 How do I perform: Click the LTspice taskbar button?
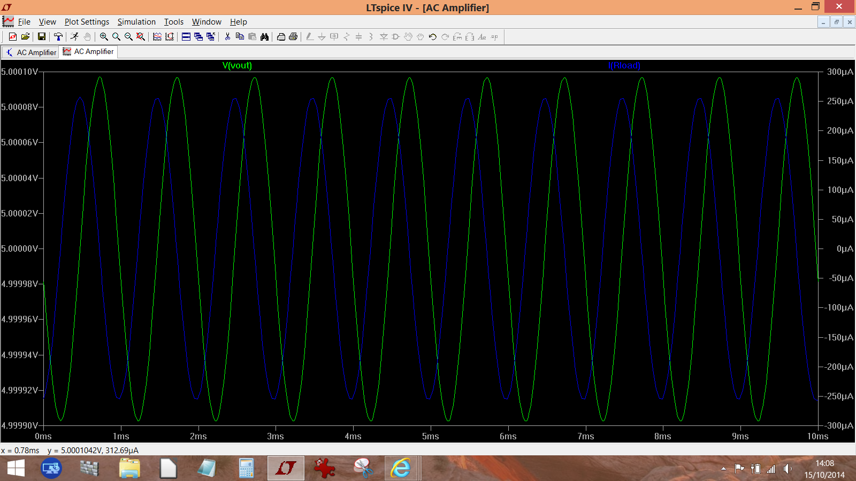pos(286,469)
